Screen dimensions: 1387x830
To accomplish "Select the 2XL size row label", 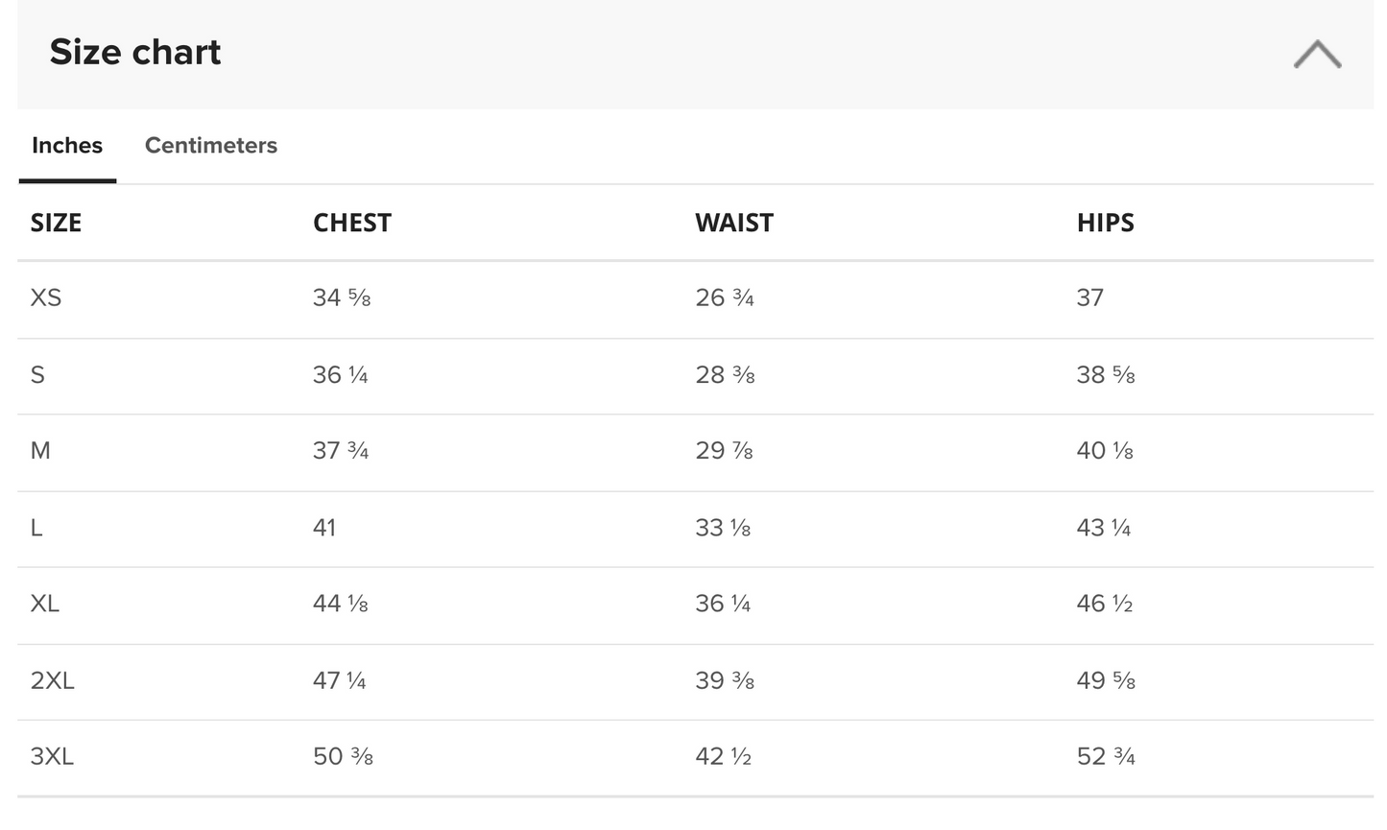I will (52, 680).
